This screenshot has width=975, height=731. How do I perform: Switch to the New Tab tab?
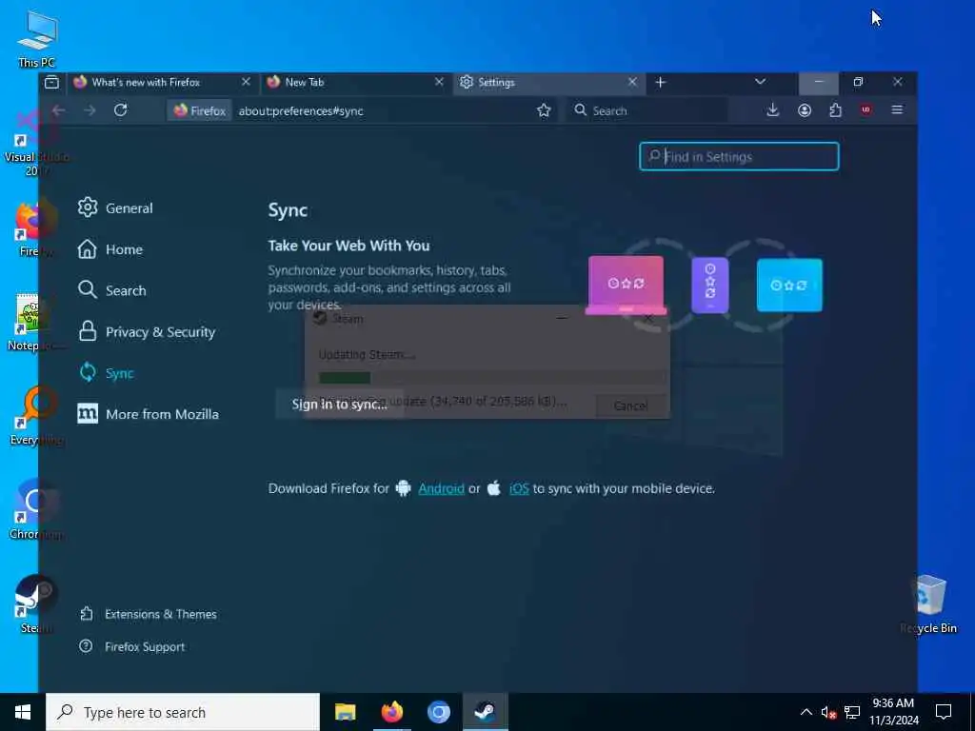click(356, 82)
